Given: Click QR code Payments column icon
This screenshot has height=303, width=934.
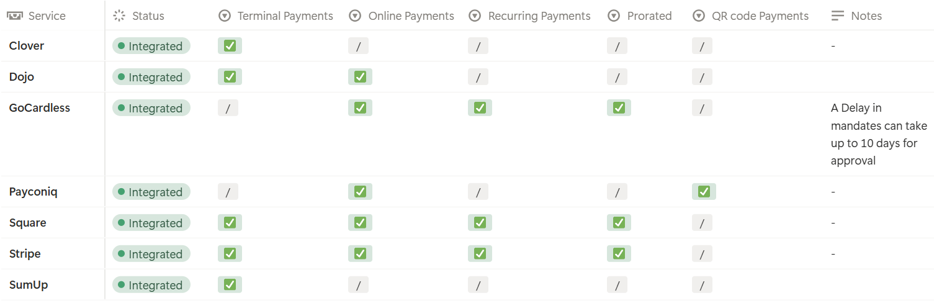Looking at the screenshot, I should coord(699,16).
